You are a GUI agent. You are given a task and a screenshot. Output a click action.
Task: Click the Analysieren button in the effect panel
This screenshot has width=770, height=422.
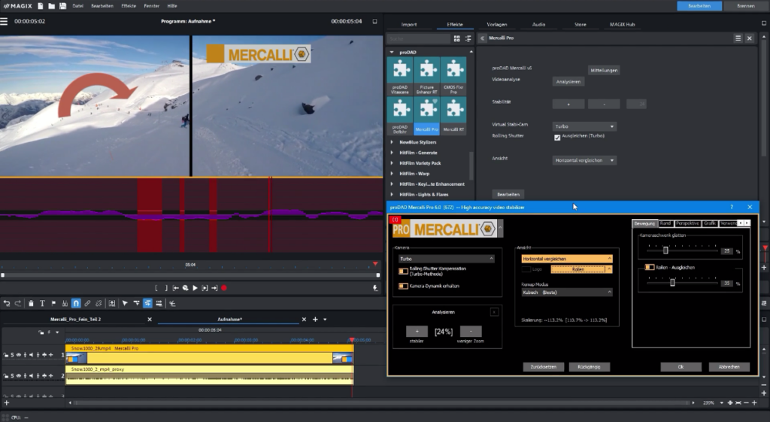pyautogui.click(x=568, y=81)
